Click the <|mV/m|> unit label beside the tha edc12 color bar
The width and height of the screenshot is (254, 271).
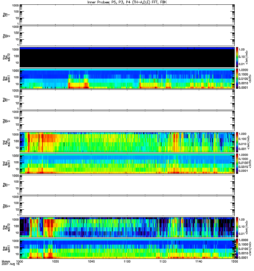(x=247, y=57)
